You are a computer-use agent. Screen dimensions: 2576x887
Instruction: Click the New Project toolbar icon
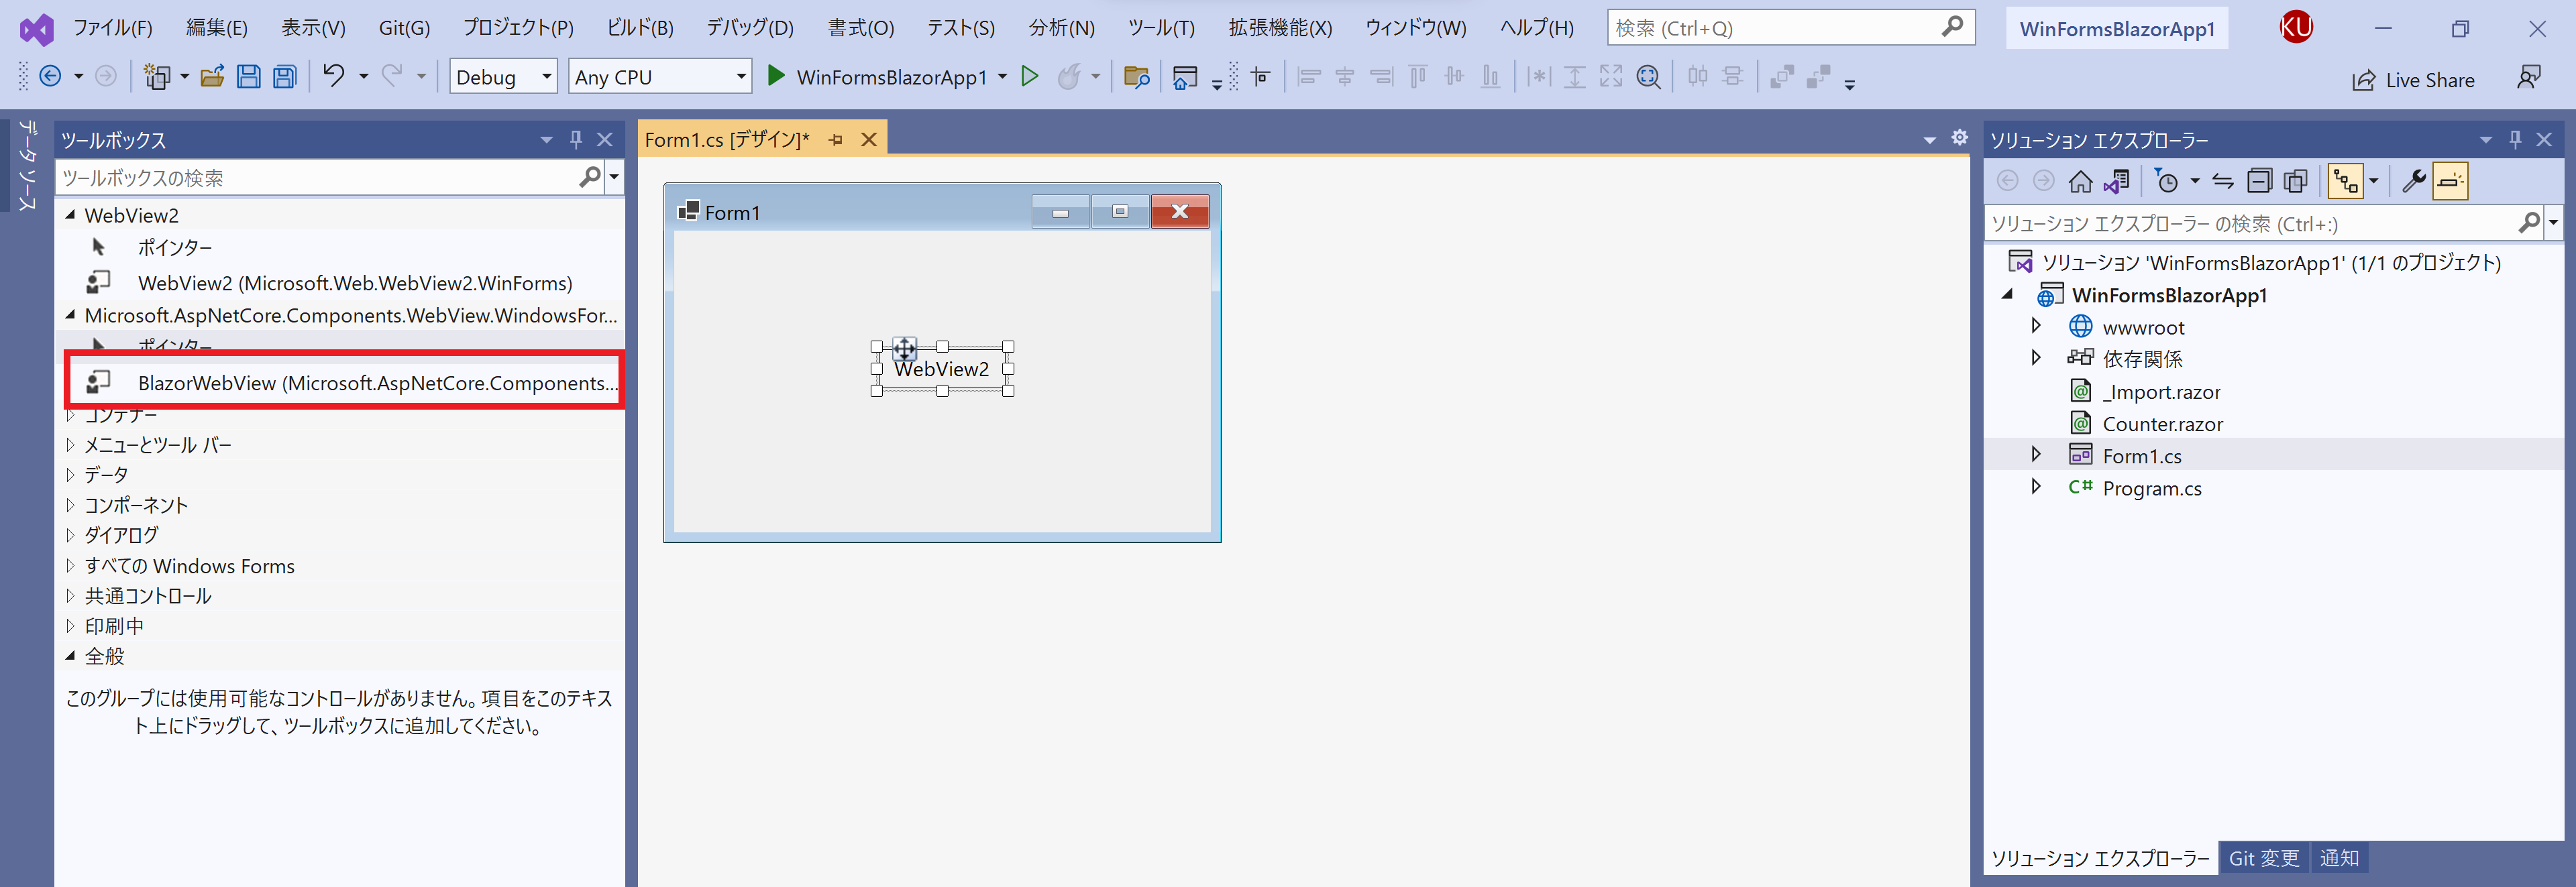click(157, 76)
